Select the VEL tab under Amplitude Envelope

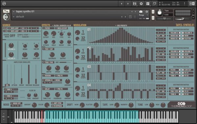pos(7,85)
